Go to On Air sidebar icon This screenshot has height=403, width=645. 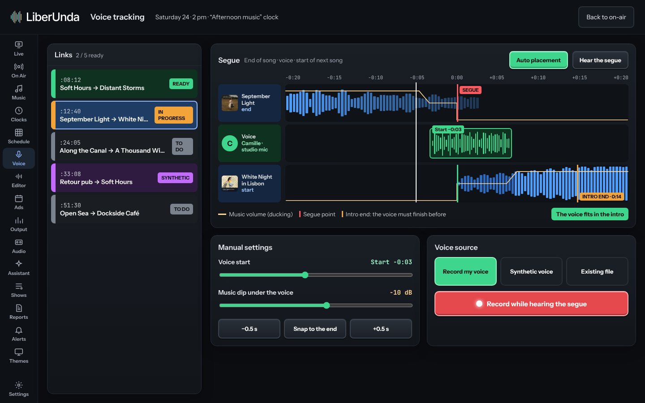click(x=19, y=71)
